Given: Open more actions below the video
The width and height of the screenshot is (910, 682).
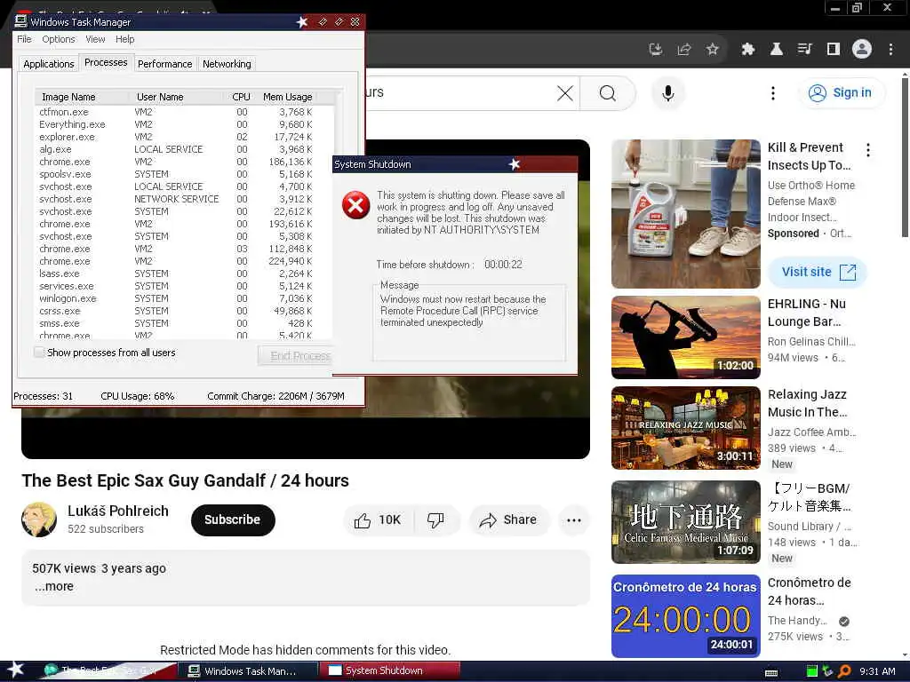Looking at the screenshot, I should click(573, 519).
